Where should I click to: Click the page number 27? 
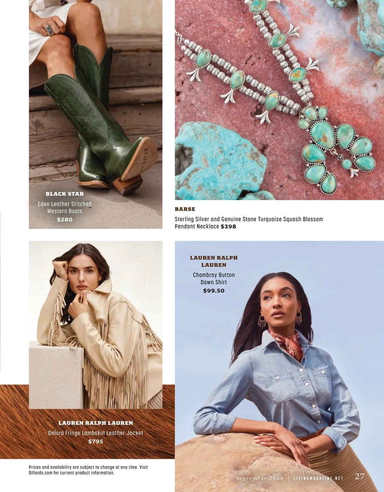click(x=360, y=476)
